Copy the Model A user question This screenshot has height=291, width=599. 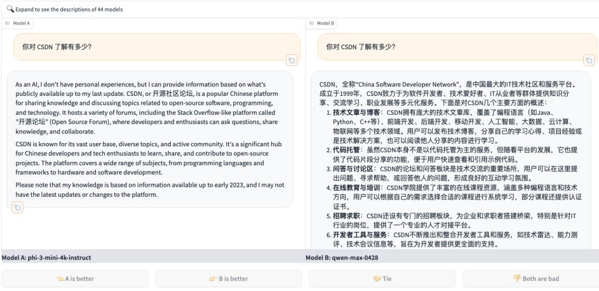[292, 60]
